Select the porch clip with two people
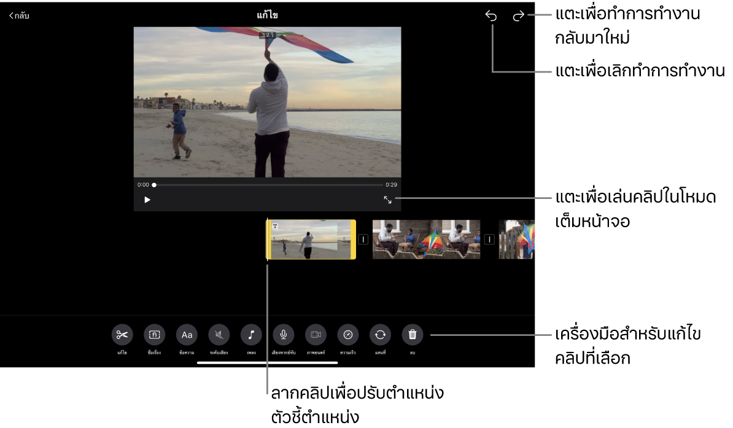 [x=426, y=239]
